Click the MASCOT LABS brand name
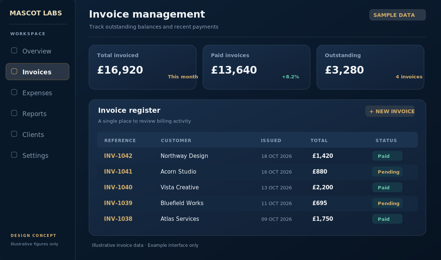 (x=36, y=13)
